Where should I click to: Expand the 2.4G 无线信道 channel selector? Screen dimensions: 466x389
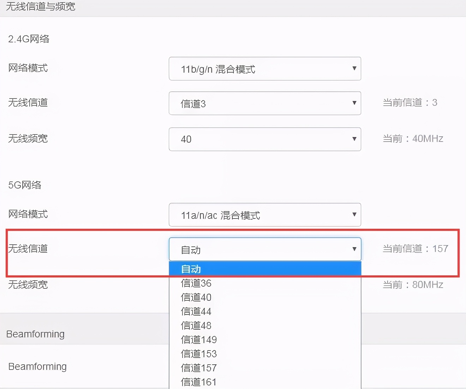point(265,103)
